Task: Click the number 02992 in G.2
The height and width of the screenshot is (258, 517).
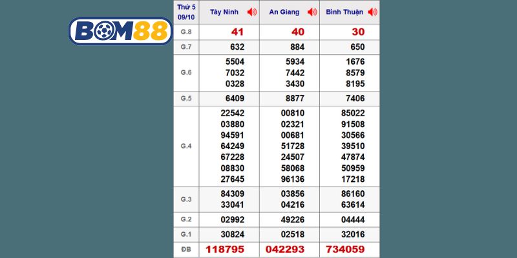Action: pos(233,219)
